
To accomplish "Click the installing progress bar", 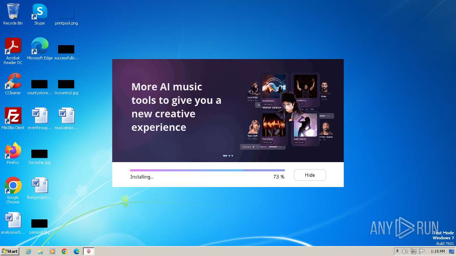I will [207, 170].
